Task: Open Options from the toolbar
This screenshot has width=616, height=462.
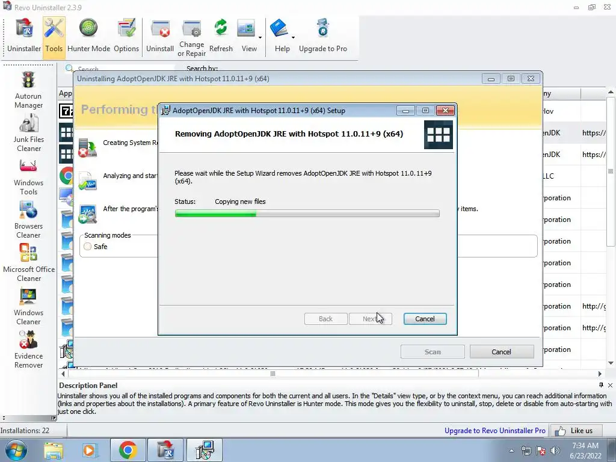Action: (x=126, y=36)
